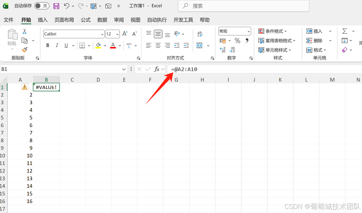The image size is (362, 213).
Task: Click the merge and center icon
Action: (200, 45)
